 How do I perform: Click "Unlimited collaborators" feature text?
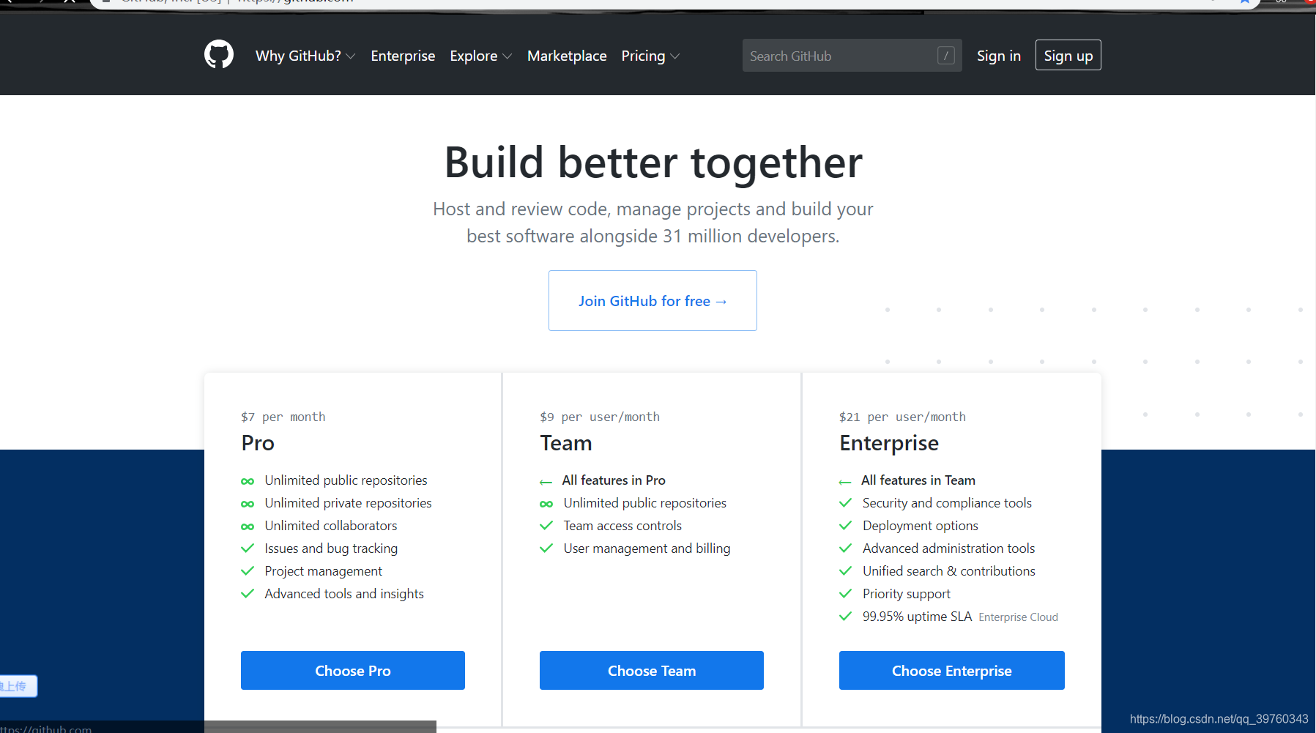tap(331, 526)
